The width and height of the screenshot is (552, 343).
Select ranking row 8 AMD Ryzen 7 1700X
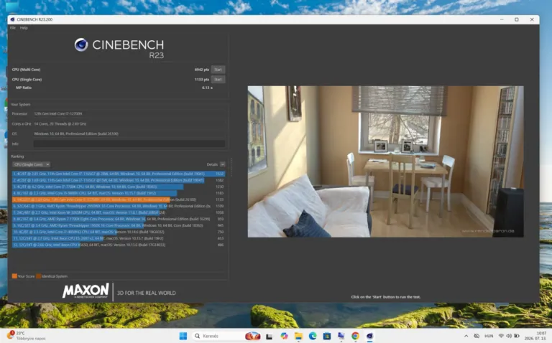click(x=119, y=219)
